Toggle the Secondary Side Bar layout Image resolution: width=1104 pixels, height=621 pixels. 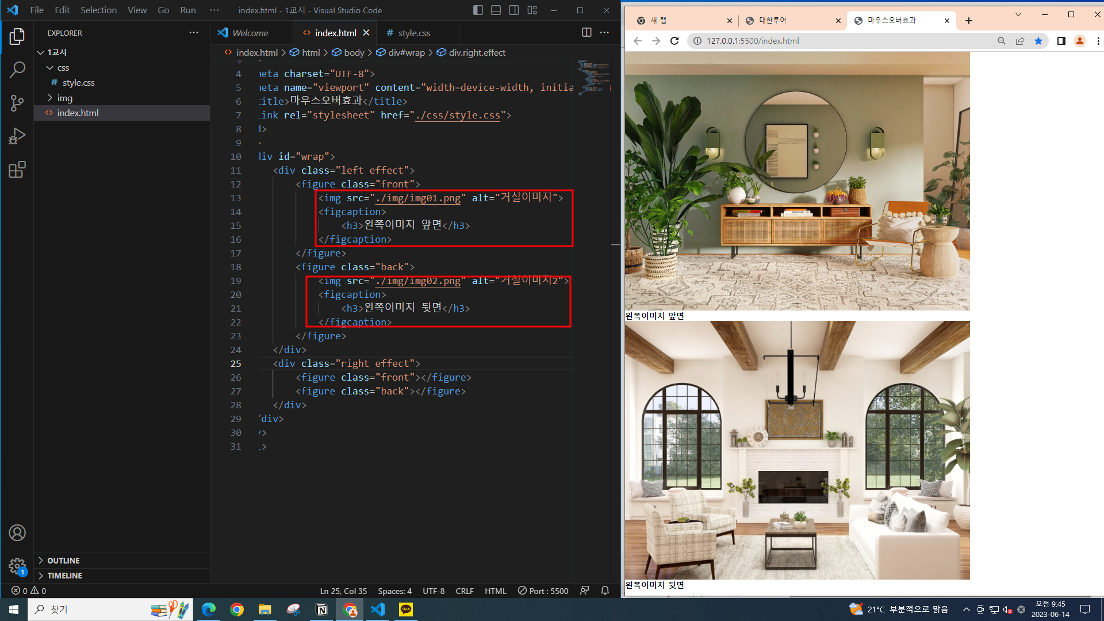(x=514, y=10)
